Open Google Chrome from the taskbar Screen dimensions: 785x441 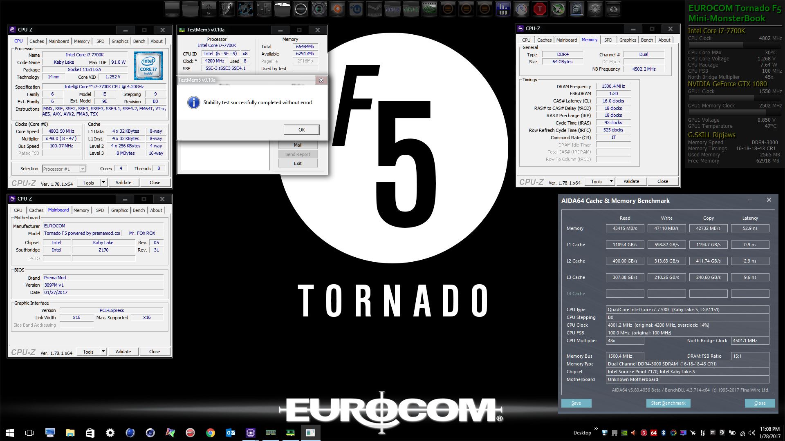point(211,433)
